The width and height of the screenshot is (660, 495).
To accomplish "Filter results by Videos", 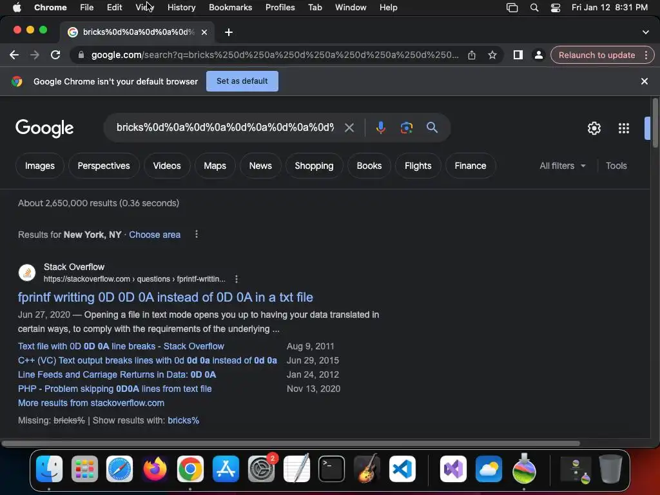I will (167, 166).
